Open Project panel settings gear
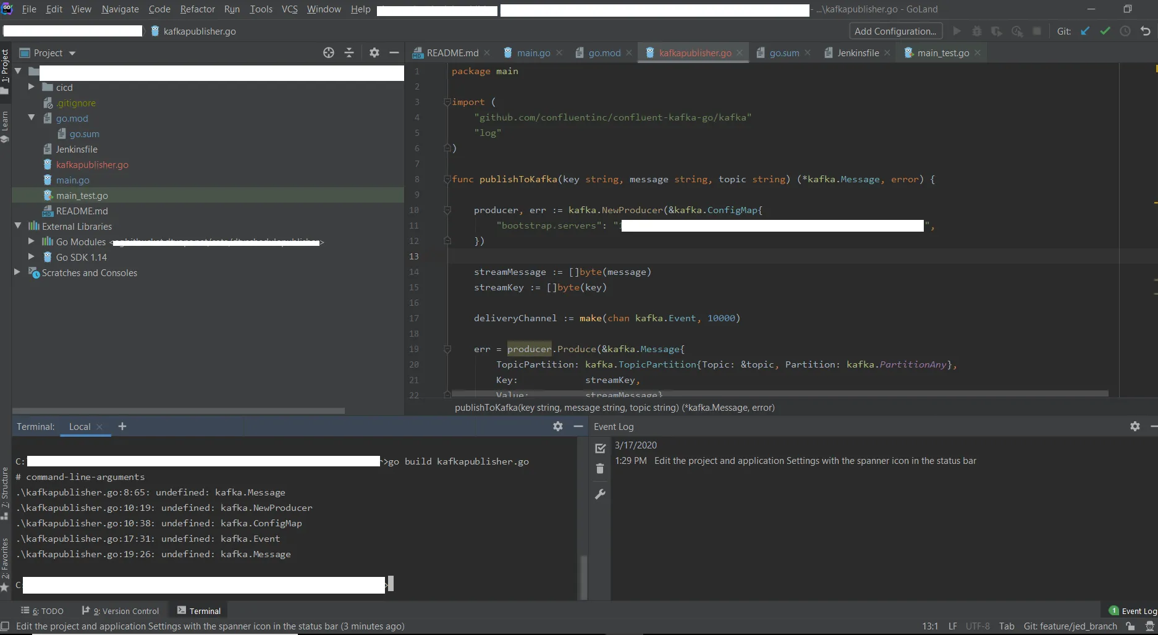This screenshot has height=635, width=1158. point(374,53)
